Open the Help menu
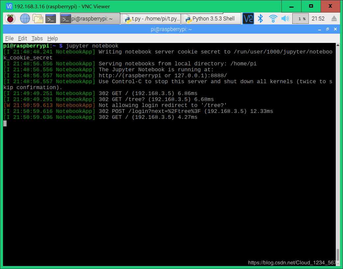The image size is (343, 269). [x=52, y=38]
